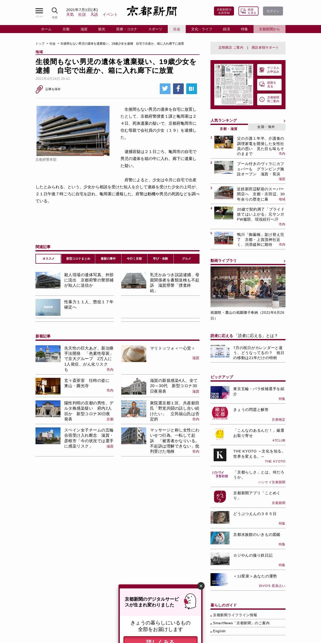Switch ranking to 全国・海外 tab
Viewport: 321px width, 643px height.
(x=266, y=127)
